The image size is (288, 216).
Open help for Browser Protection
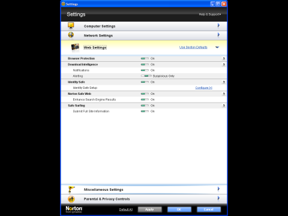pyautogui.click(x=224, y=59)
